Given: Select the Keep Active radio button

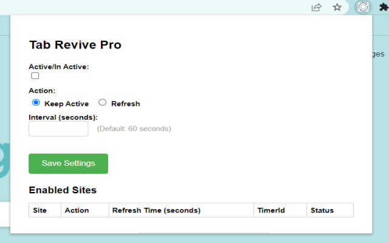Looking at the screenshot, I should coord(36,103).
